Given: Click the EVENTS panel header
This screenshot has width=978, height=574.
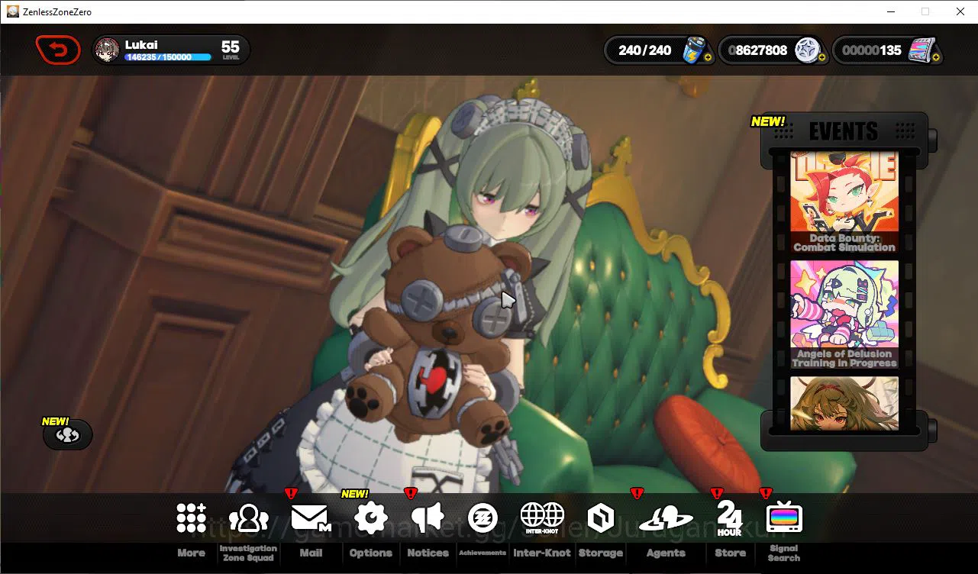Looking at the screenshot, I should [x=844, y=131].
